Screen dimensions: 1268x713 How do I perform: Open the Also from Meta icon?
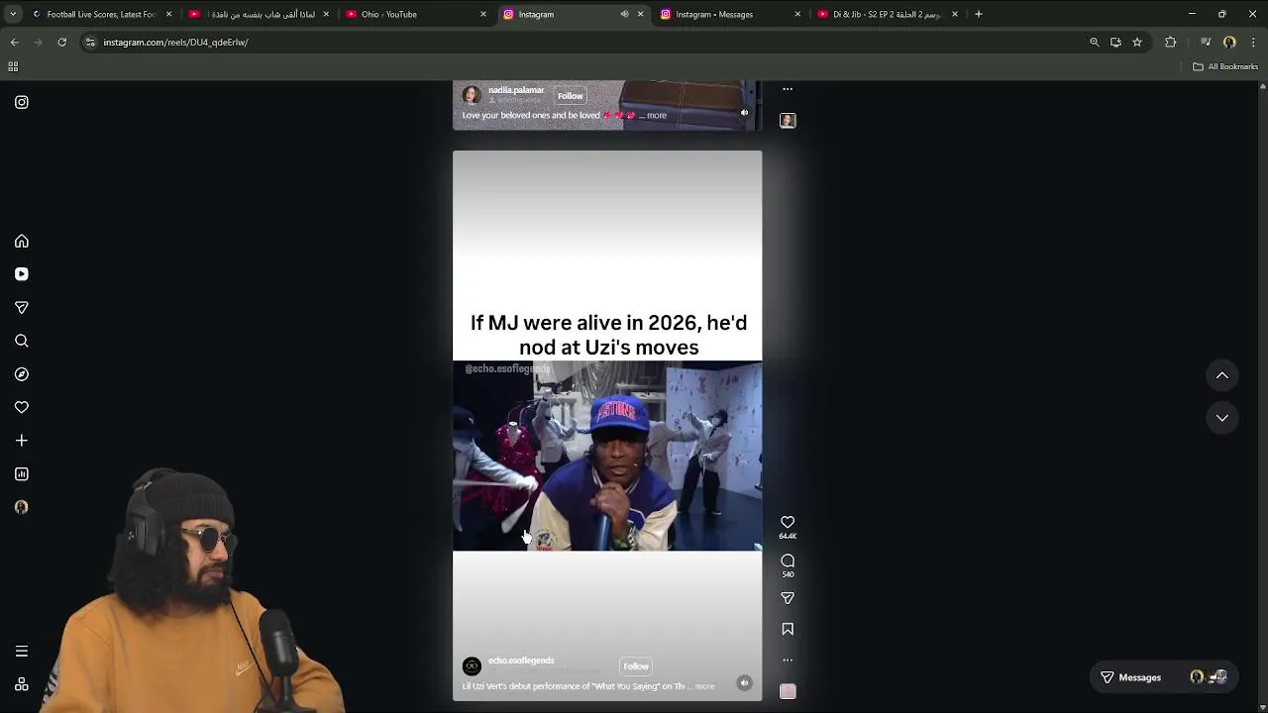click(22, 684)
